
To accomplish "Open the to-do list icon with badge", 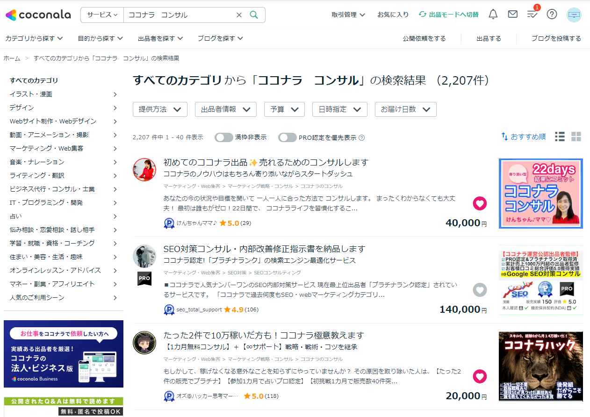I will click(x=532, y=14).
